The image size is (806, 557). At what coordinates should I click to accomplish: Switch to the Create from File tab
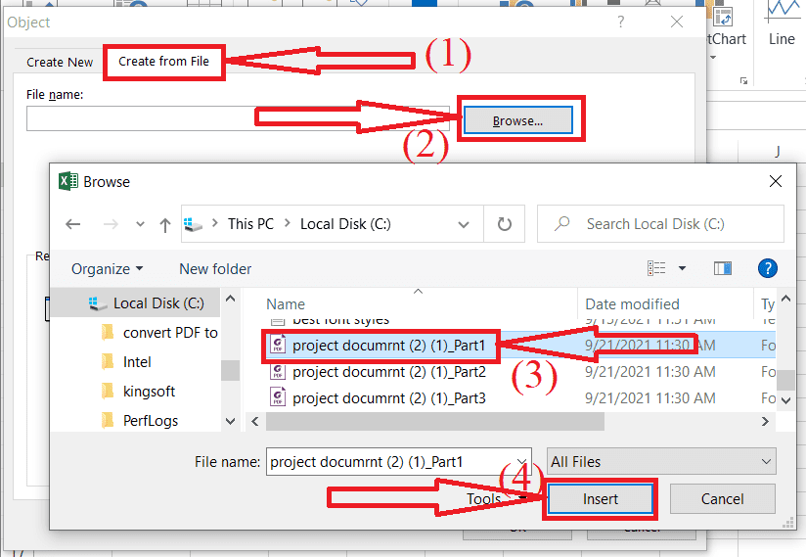(x=163, y=62)
